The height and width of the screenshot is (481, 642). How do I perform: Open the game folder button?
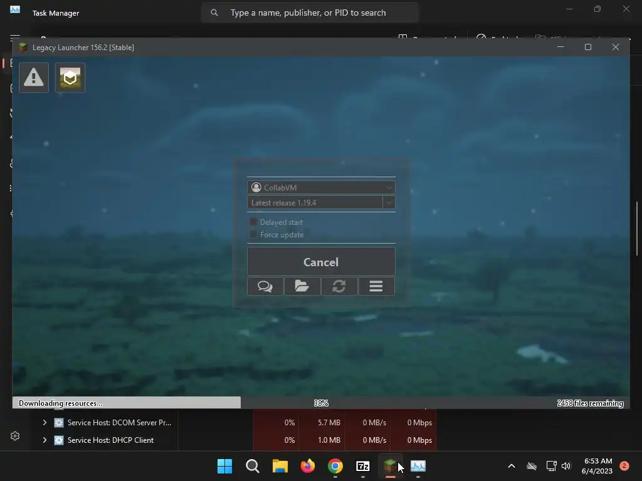(302, 286)
